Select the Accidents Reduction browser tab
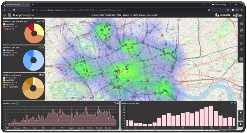 coord(15,4)
